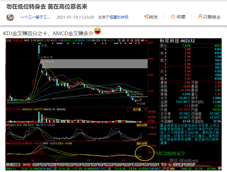
Task: Select the KDJ indicator tab
Action: coord(36,164)
